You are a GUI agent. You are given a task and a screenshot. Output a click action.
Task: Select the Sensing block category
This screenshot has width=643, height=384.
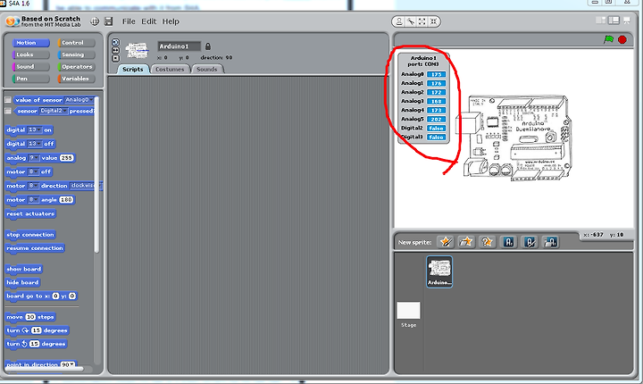pyautogui.click(x=76, y=54)
